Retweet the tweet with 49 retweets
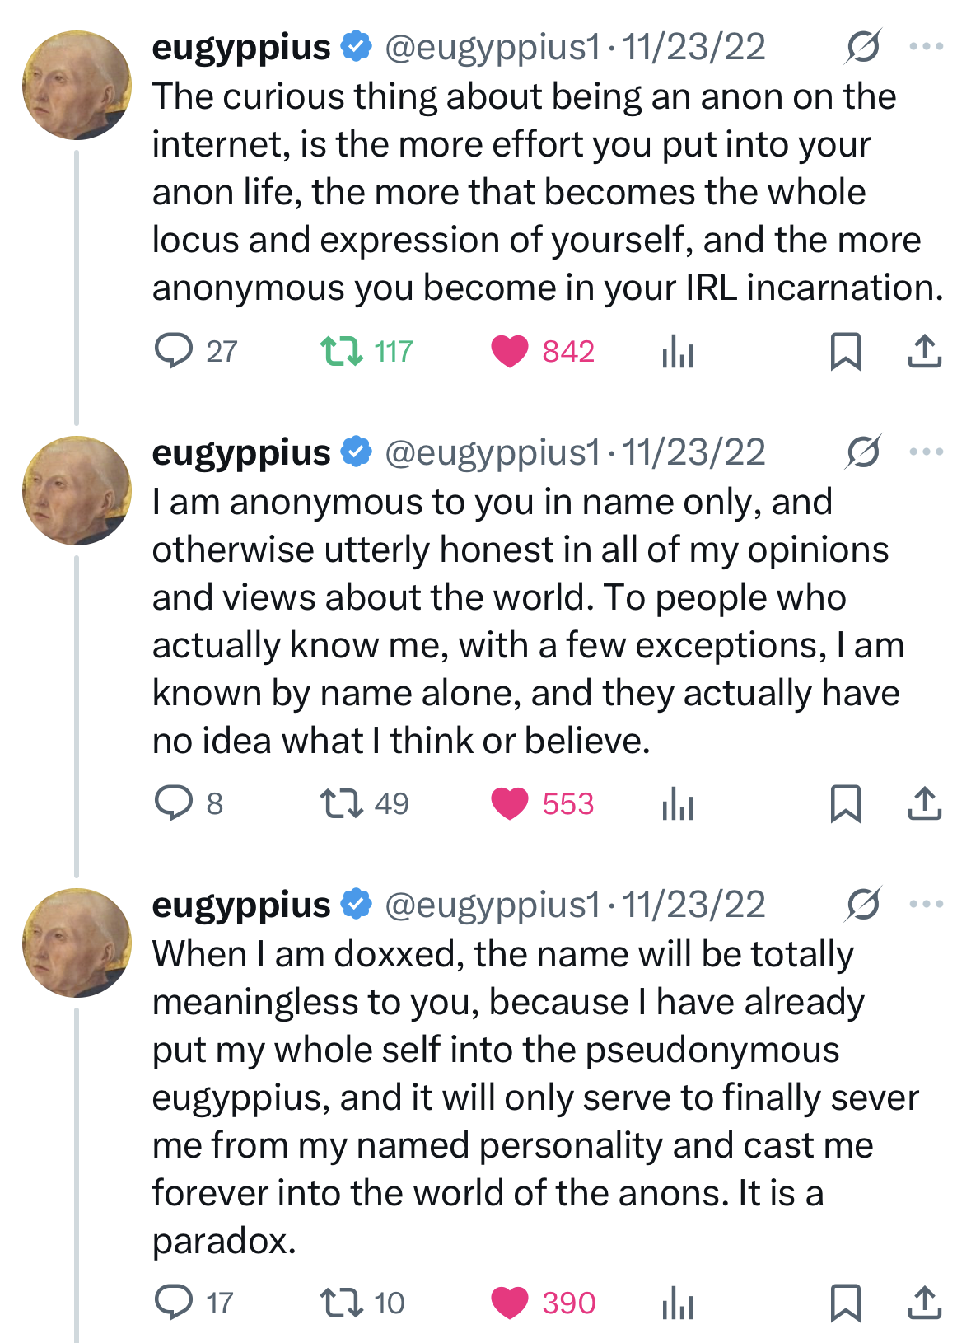 342,803
